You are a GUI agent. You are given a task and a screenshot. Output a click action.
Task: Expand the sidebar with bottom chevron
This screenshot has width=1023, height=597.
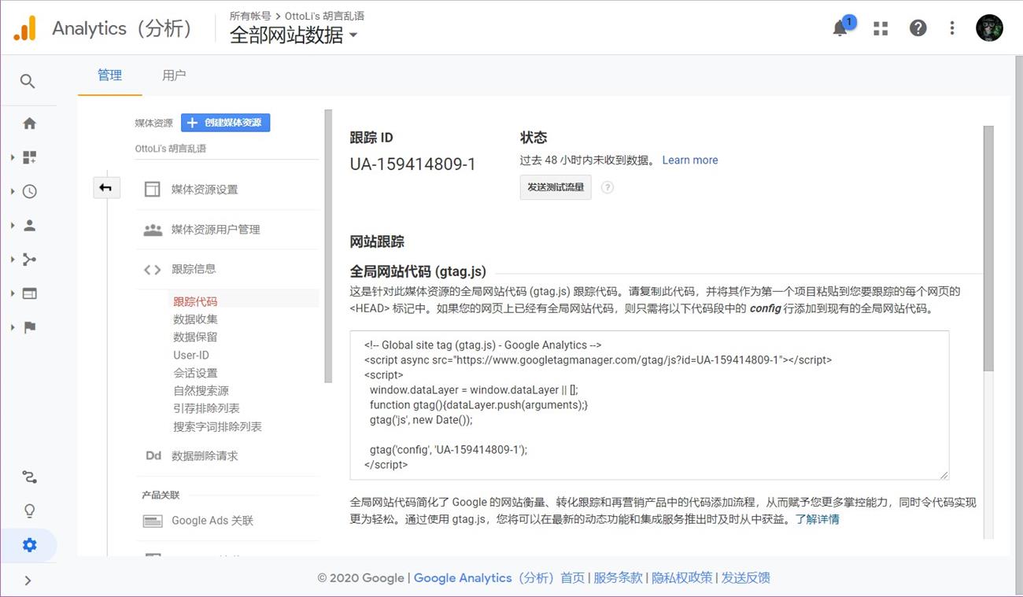(x=28, y=580)
